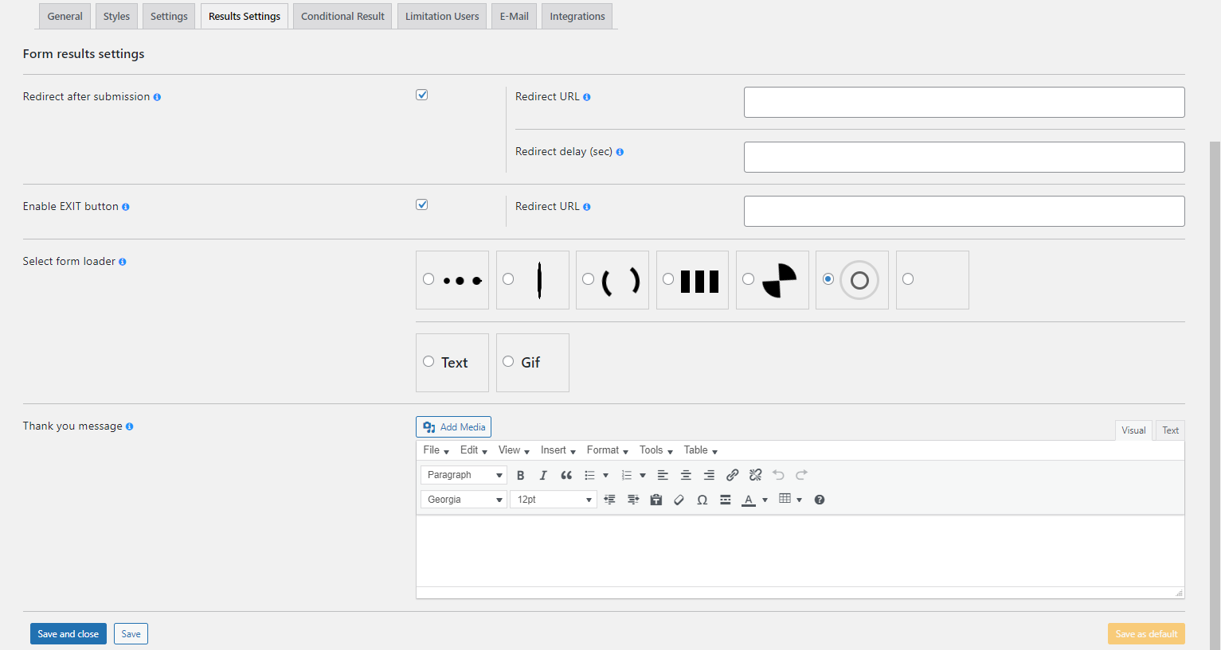Switch to the Conditional Result tab
The width and height of the screenshot is (1221, 650).
pos(342,16)
